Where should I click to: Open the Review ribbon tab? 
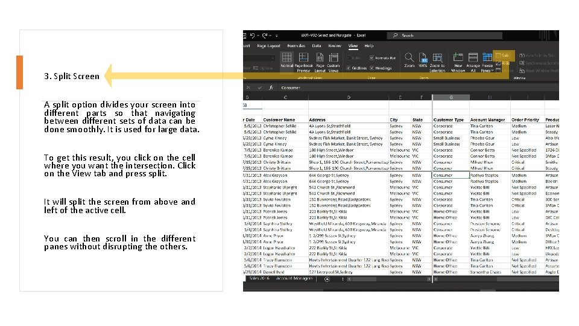pyautogui.click(x=335, y=46)
